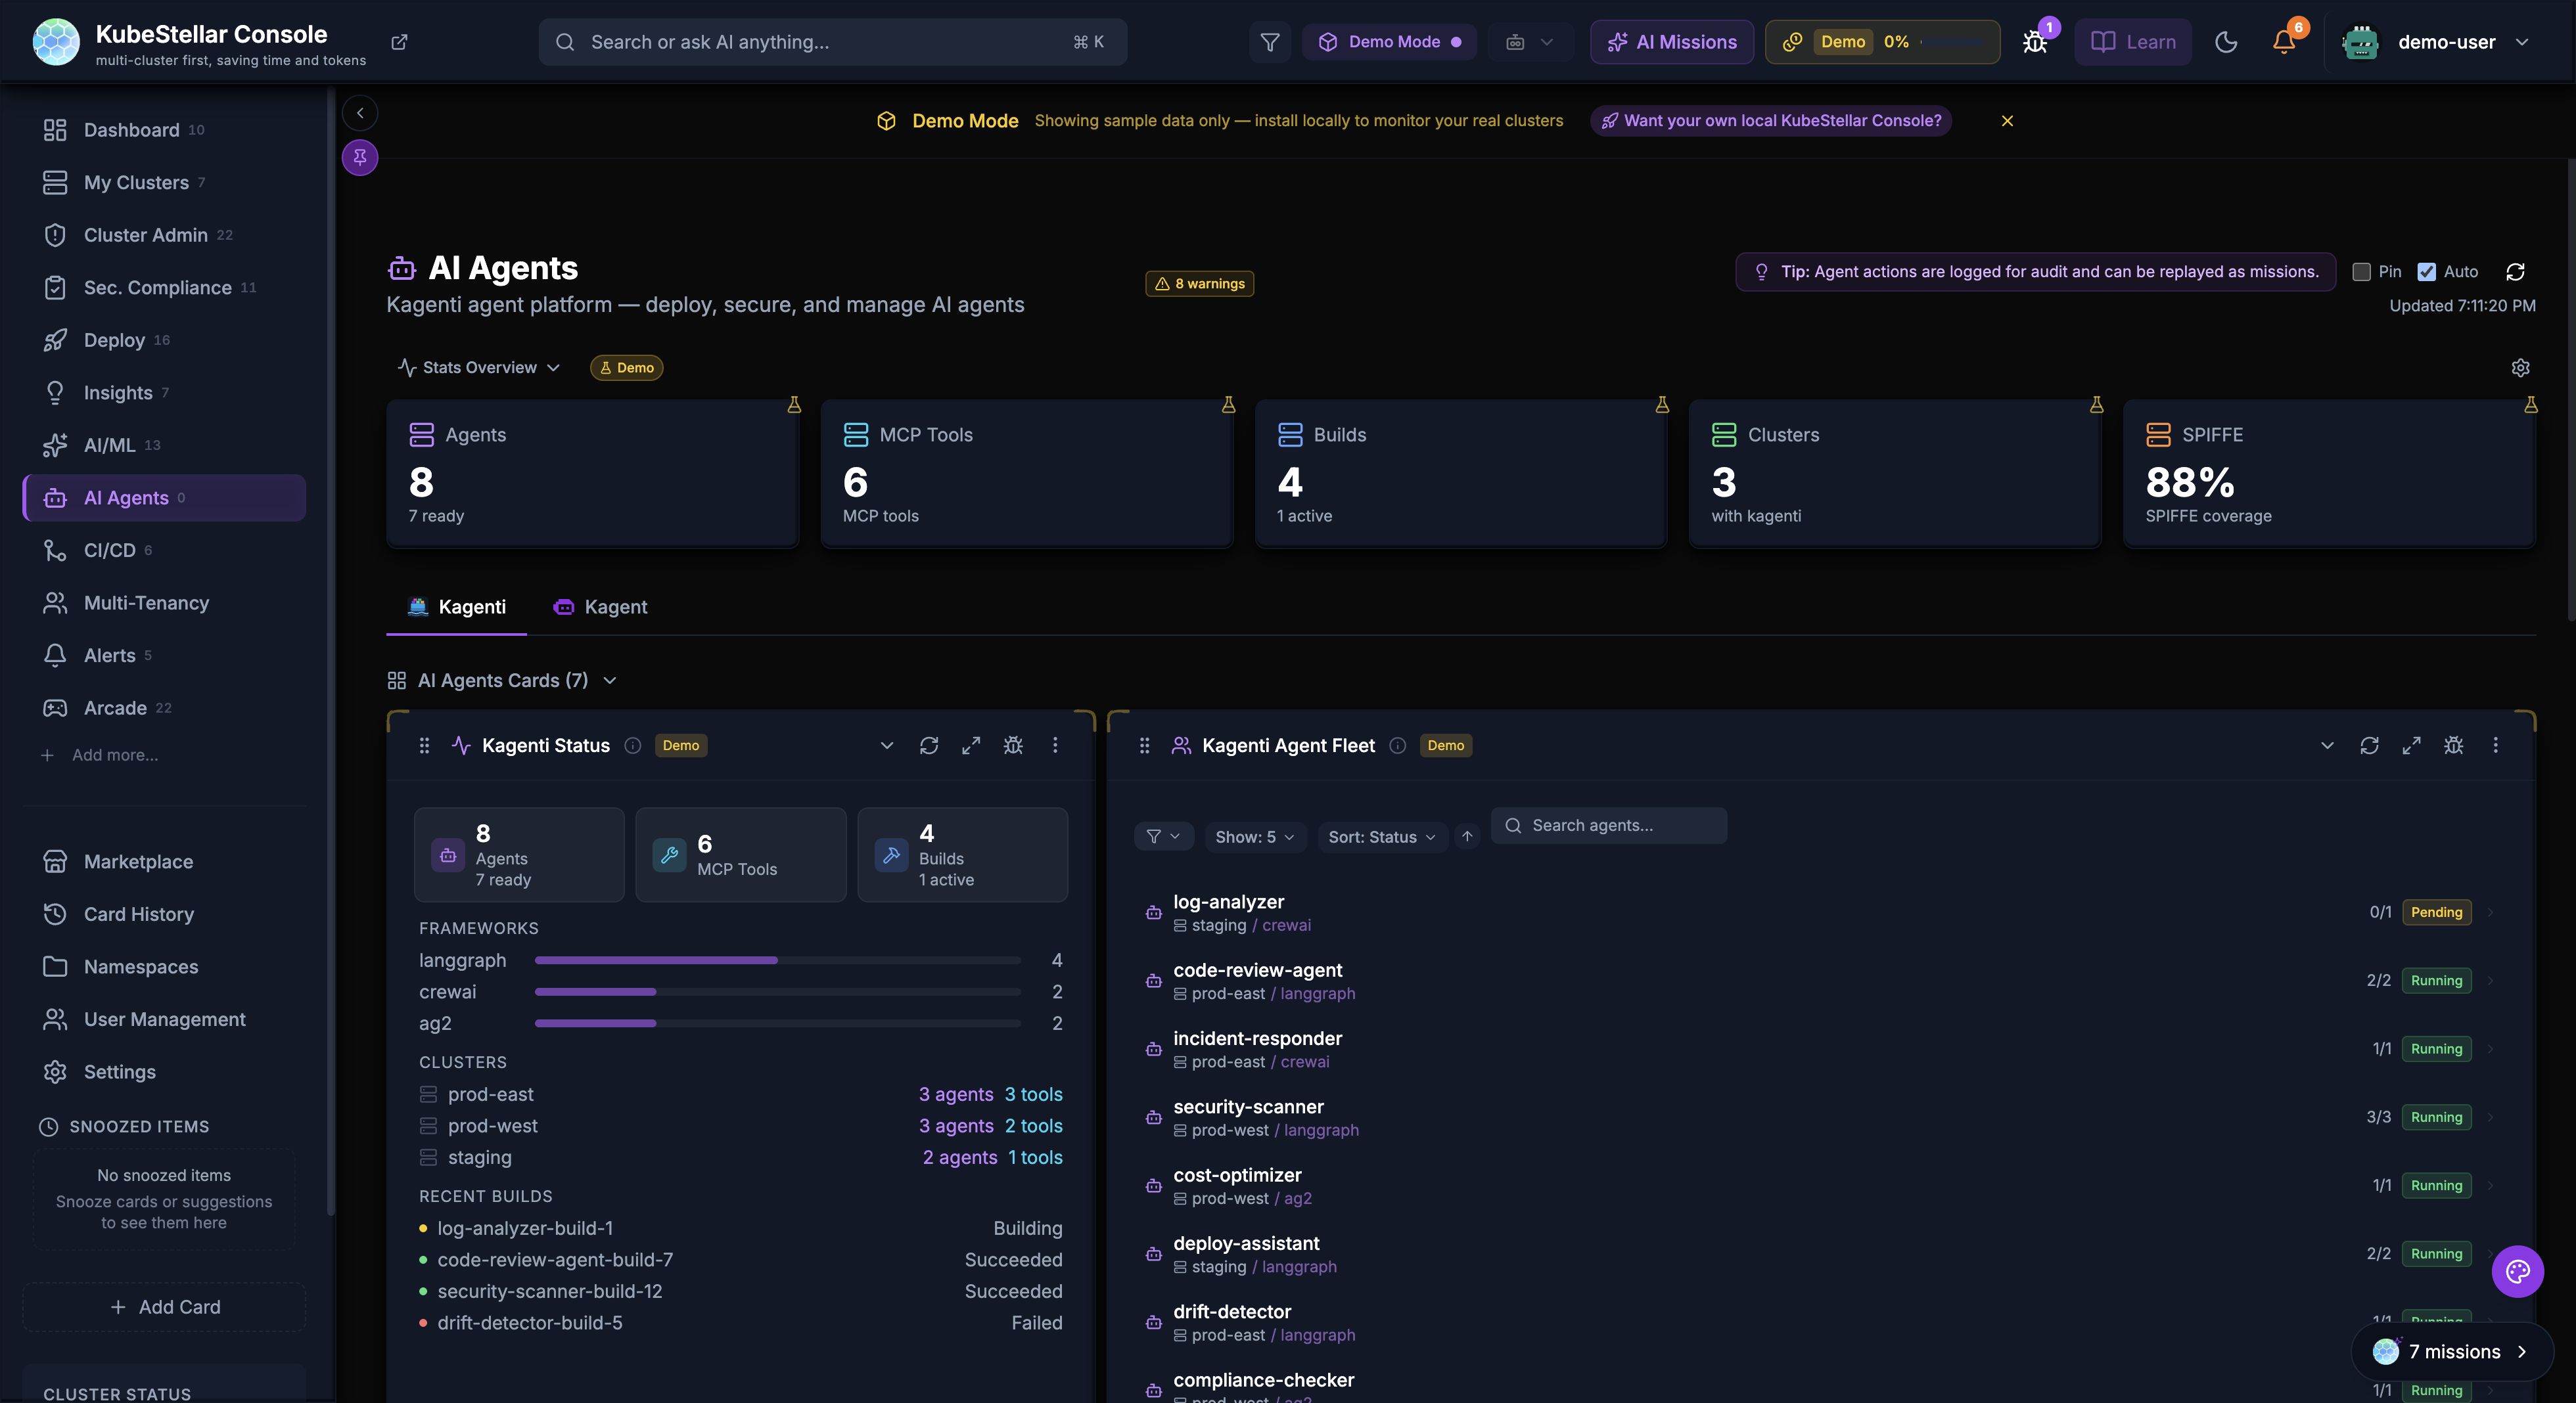
Task: Toggle Demo Mode switch in header
Action: (1389, 42)
